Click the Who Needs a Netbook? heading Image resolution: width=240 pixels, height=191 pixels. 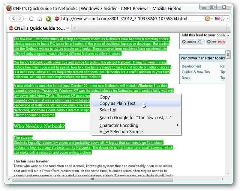39,126
